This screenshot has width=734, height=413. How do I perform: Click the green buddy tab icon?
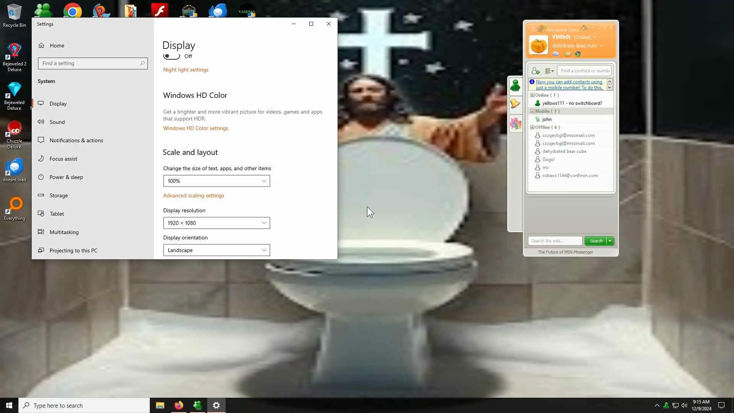pyautogui.click(x=515, y=86)
